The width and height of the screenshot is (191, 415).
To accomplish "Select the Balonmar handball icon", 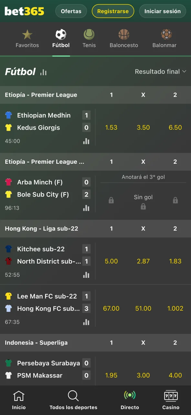I will (164, 34).
